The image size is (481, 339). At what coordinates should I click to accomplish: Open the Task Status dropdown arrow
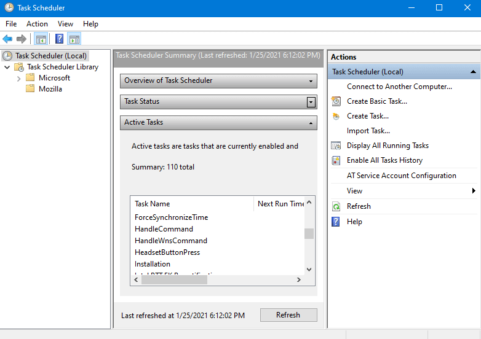311,102
